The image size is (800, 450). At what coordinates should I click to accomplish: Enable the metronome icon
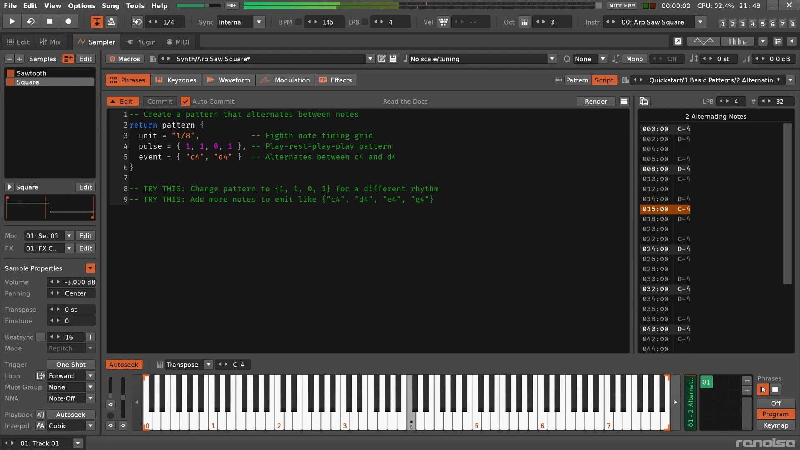tap(111, 22)
